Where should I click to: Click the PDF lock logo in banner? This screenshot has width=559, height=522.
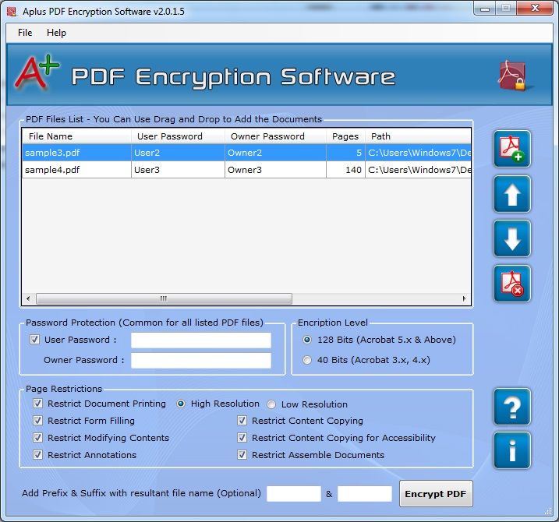coord(513,76)
